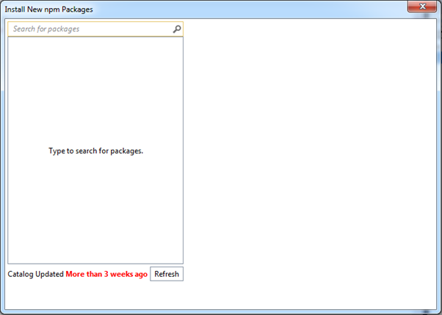Screen dimensions: 442x315
Task: Click the white area above the Refresh button
Action: pos(167,253)
